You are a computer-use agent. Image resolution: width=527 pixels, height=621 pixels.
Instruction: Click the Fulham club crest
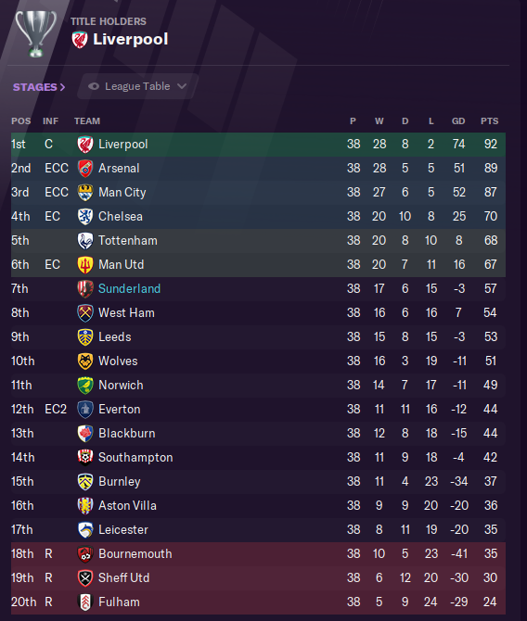pyautogui.click(x=85, y=602)
